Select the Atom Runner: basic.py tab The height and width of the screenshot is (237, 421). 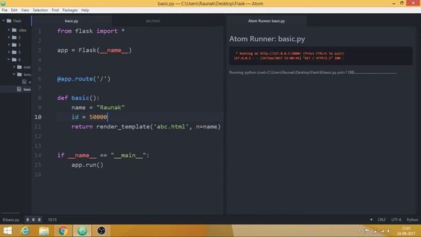(266, 20)
